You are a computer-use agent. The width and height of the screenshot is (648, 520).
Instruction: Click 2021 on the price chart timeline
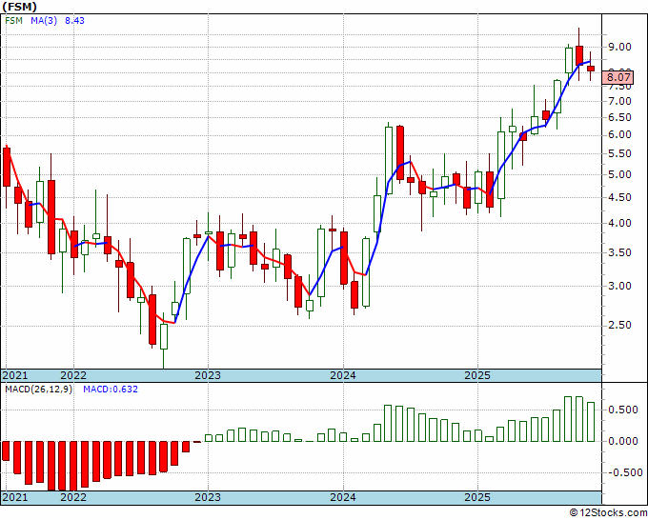[x=15, y=375]
